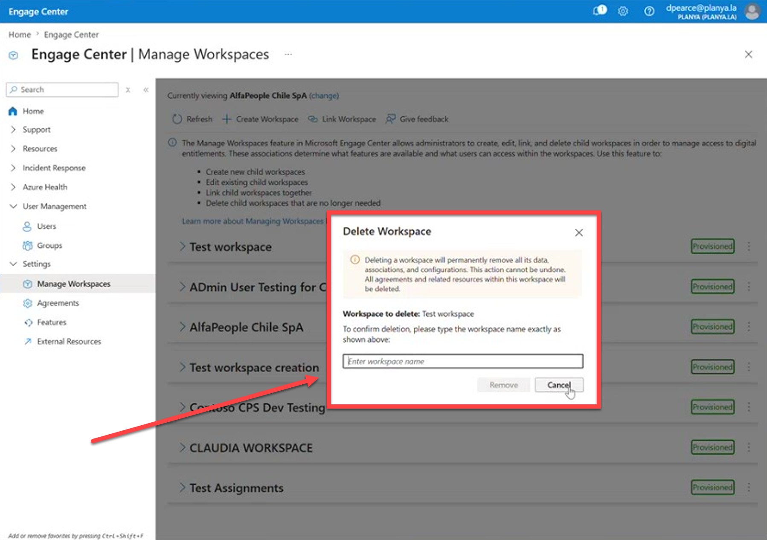The height and width of the screenshot is (540, 767).
Task: Close the Manage Workspaces blade
Action: [x=748, y=54]
